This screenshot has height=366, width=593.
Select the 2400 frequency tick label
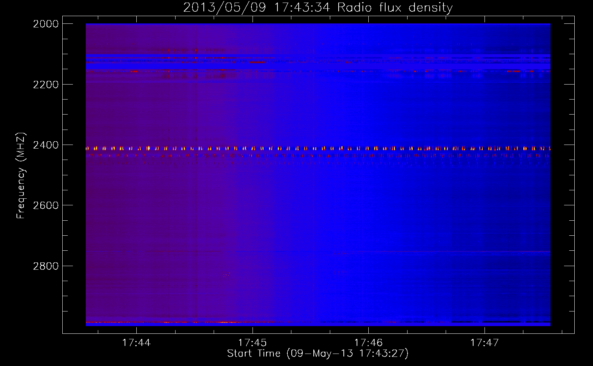(x=46, y=145)
